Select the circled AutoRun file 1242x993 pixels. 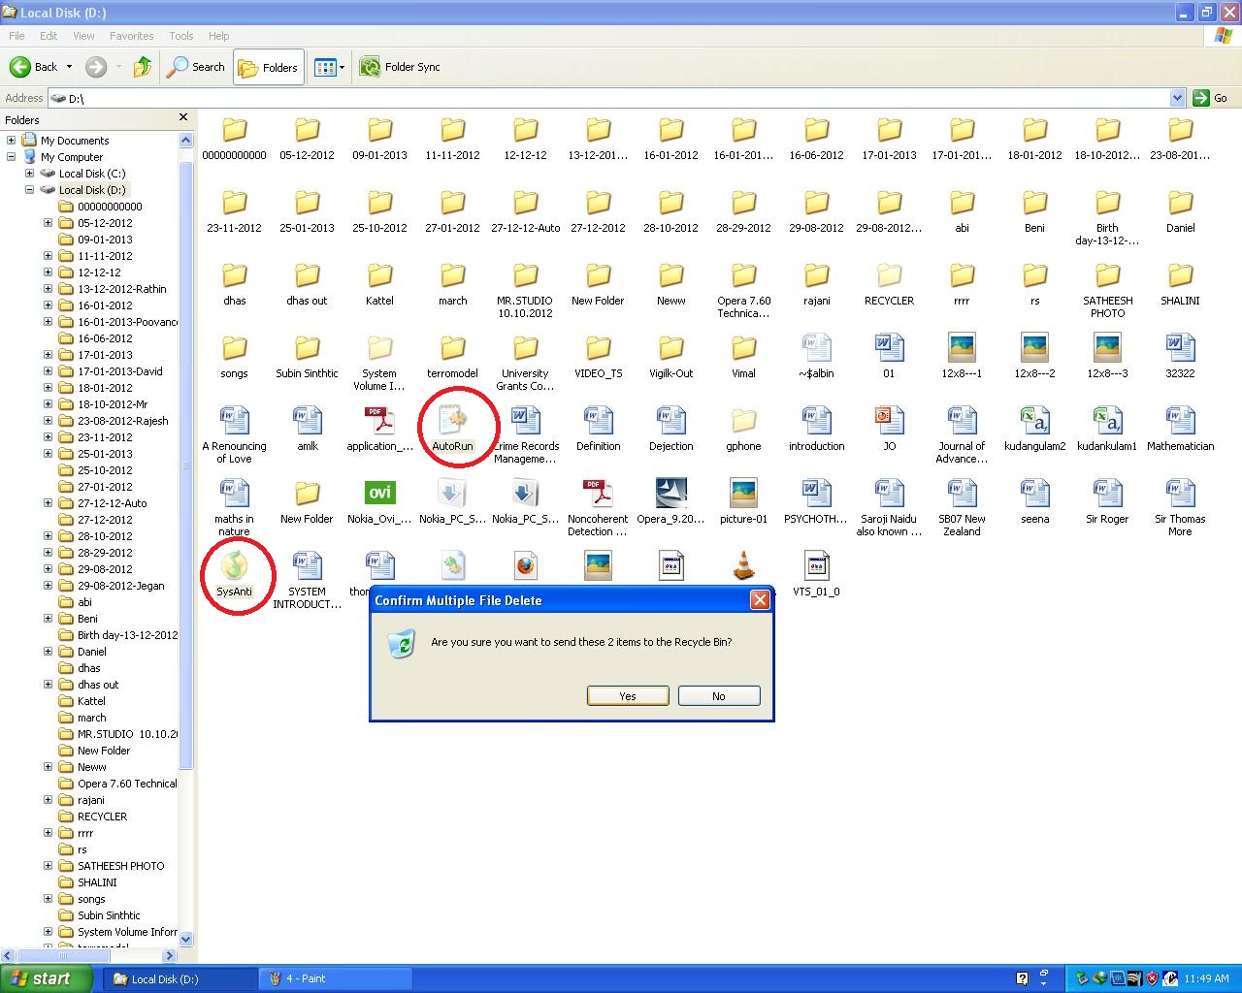click(452, 424)
